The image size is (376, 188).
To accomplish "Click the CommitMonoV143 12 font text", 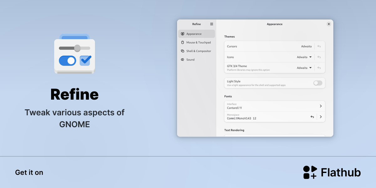I will 242,118.
